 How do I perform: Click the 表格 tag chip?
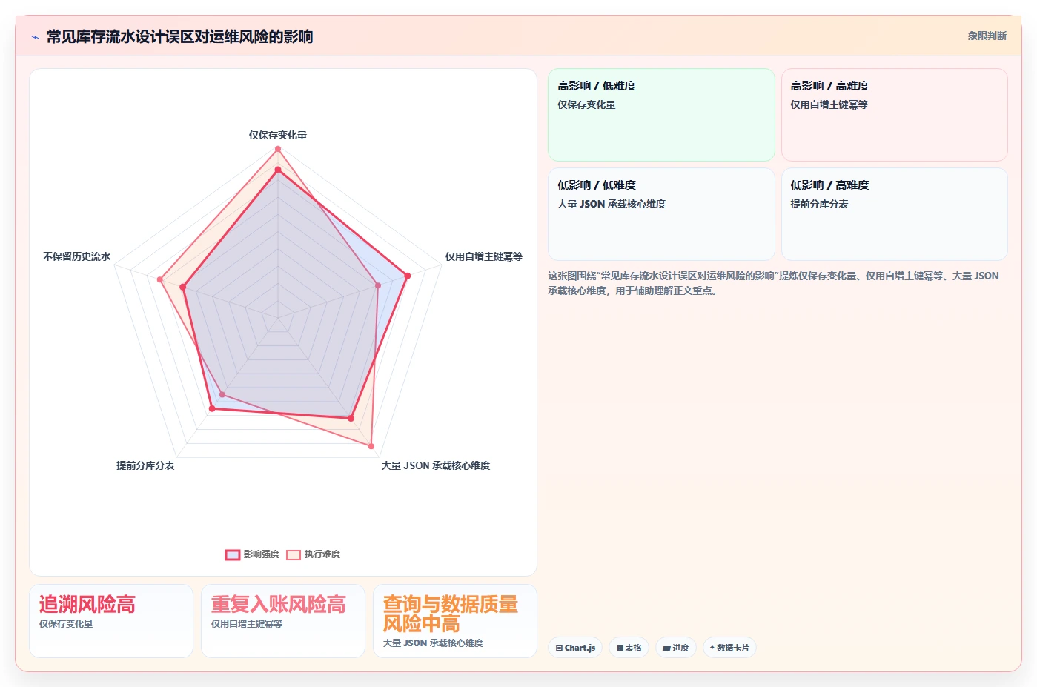pos(629,648)
